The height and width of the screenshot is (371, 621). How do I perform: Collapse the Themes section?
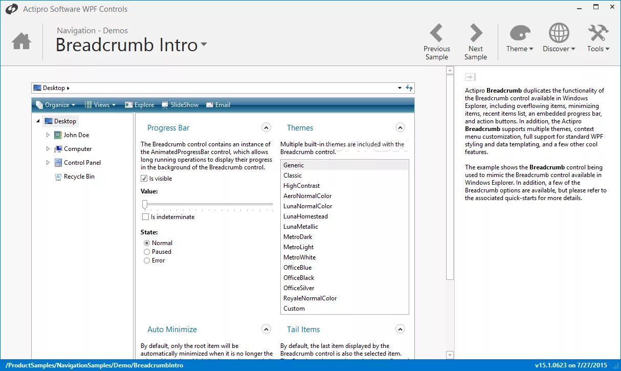pyautogui.click(x=400, y=127)
